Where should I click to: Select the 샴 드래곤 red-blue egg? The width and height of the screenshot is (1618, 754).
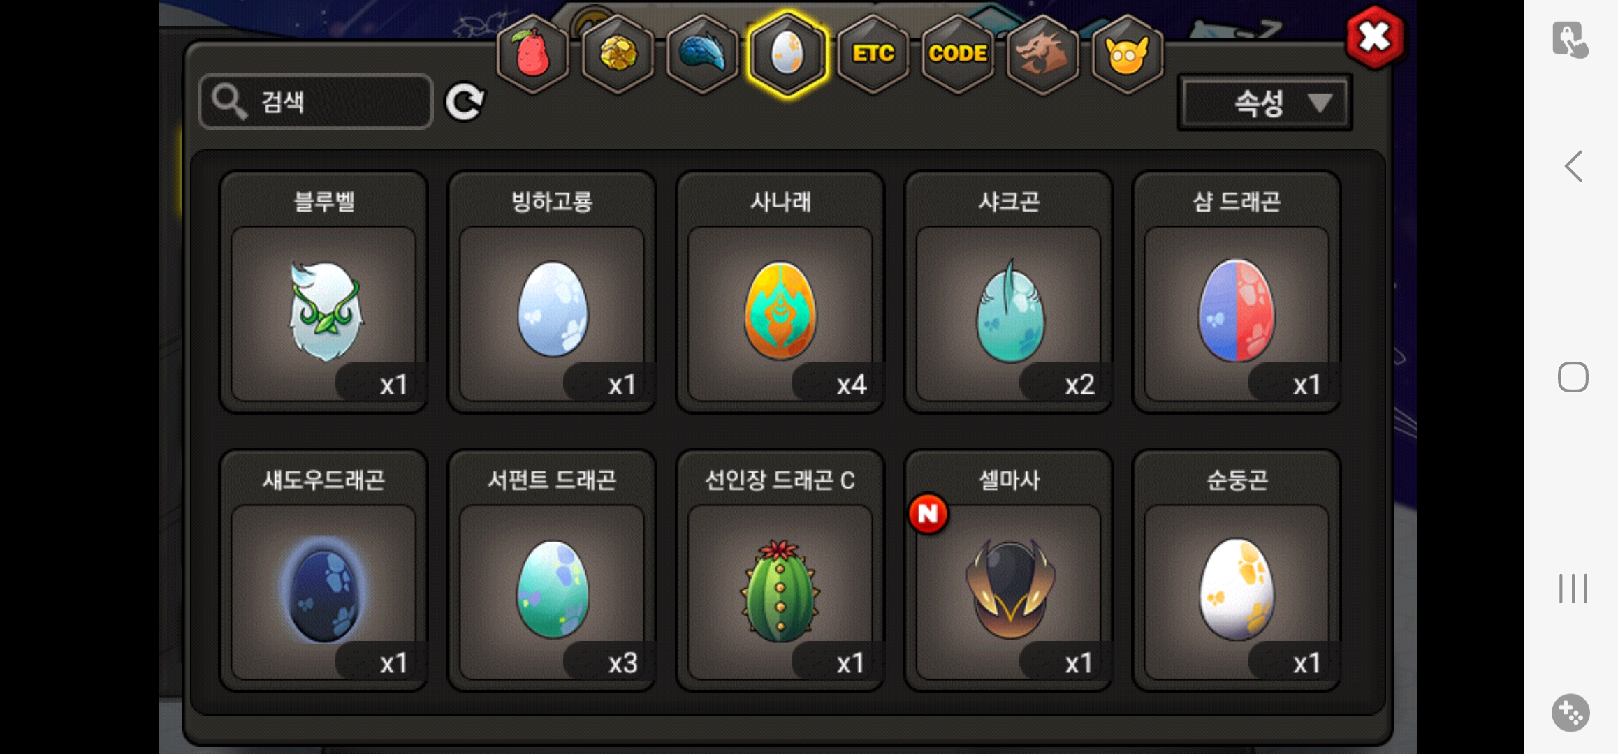pos(1237,292)
